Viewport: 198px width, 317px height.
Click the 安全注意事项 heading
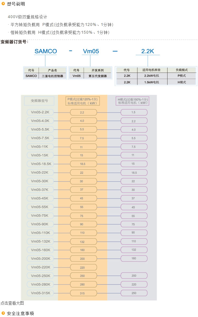click(20, 313)
